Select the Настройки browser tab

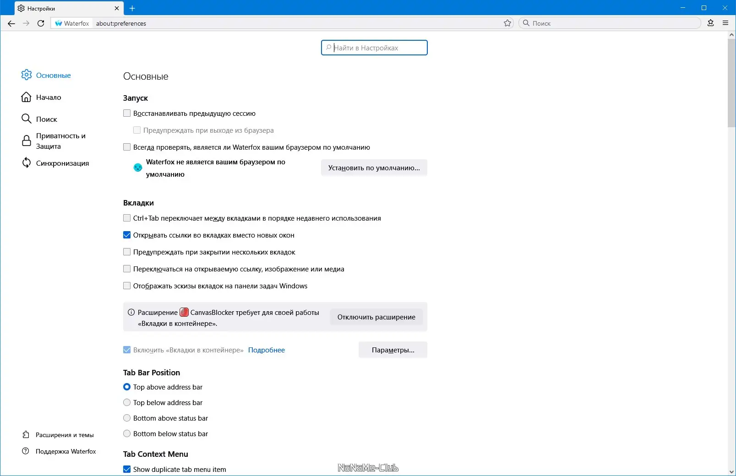(68, 8)
